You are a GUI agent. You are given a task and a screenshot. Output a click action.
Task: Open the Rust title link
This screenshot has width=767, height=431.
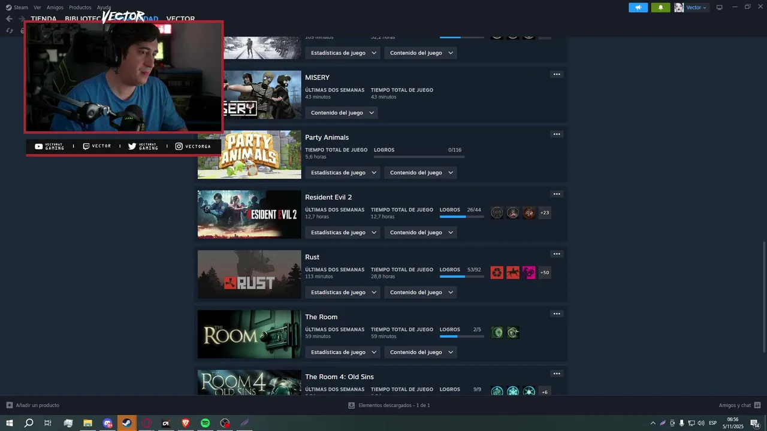[312, 257]
